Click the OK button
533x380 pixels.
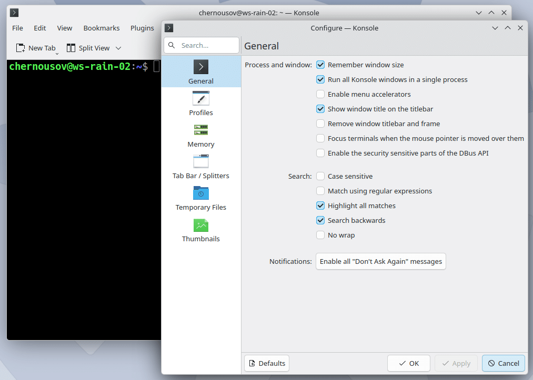pyautogui.click(x=409, y=363)
